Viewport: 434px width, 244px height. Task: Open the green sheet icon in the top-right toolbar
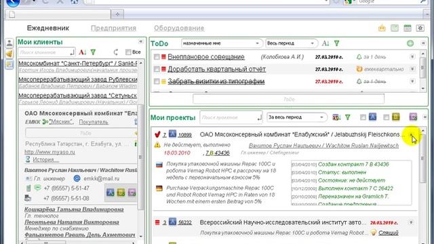(395, 28)
